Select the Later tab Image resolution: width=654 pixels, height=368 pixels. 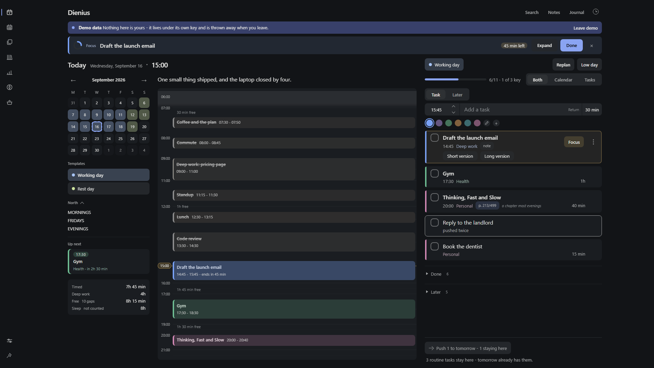pyautogui.click(x=457, y=95)
